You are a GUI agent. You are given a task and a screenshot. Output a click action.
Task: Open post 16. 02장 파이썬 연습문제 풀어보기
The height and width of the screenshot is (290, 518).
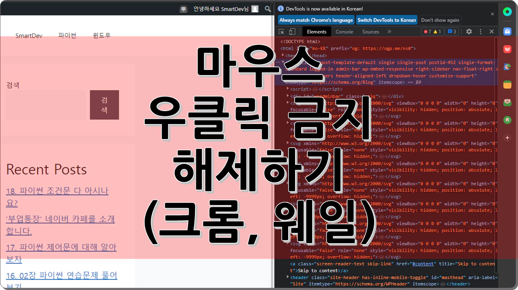[x=61, y=280]
